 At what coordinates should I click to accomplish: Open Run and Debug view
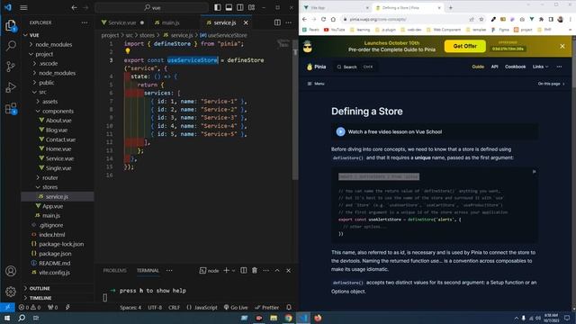(x=11, y=87)
